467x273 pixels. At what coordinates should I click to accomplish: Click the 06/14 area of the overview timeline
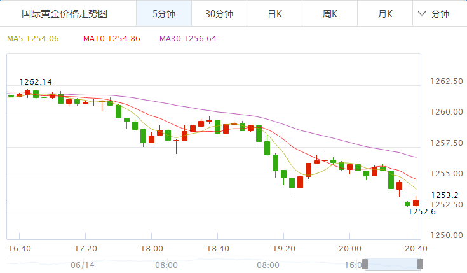pyautogui.click(x=82, y=264)
